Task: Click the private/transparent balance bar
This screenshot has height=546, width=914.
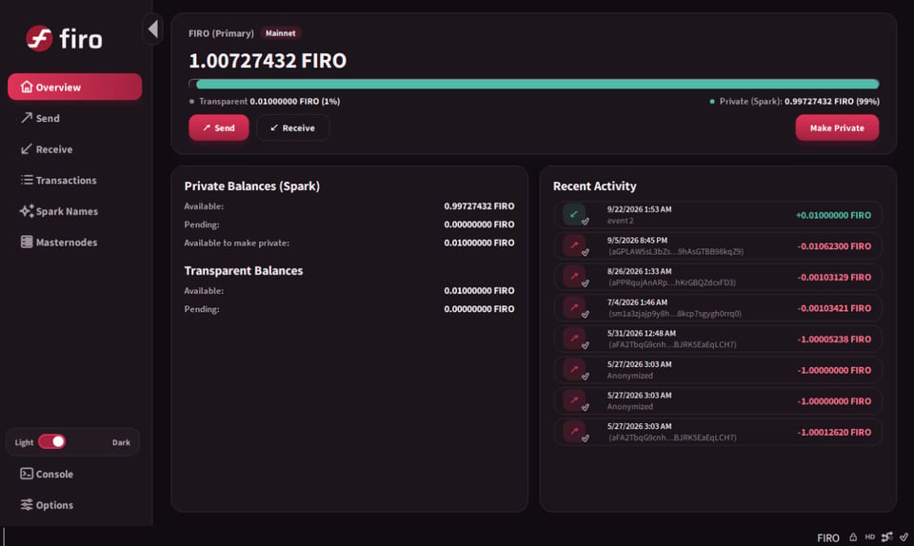Action: click(534, 85)
